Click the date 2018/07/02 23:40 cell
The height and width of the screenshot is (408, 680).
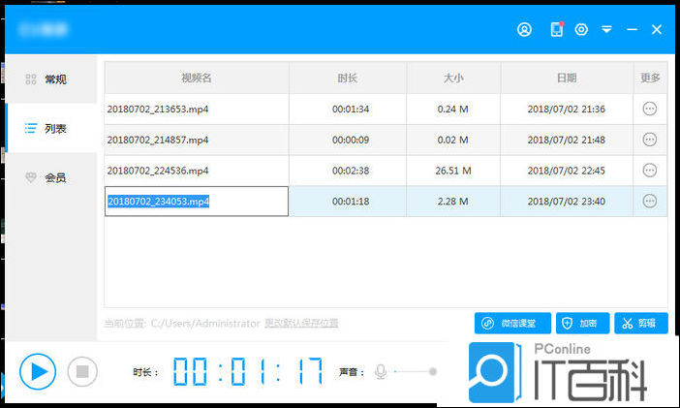(x=567, y=202)
